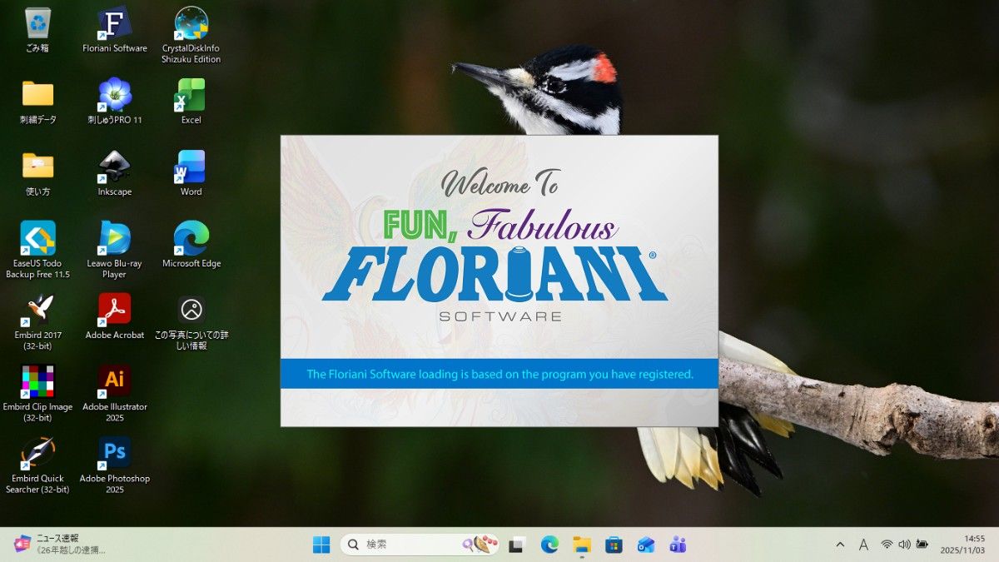Screen dimensions: 999x562
Task: Select the Leawo Blu-ray Player shortcut
Action: [115, 238]
